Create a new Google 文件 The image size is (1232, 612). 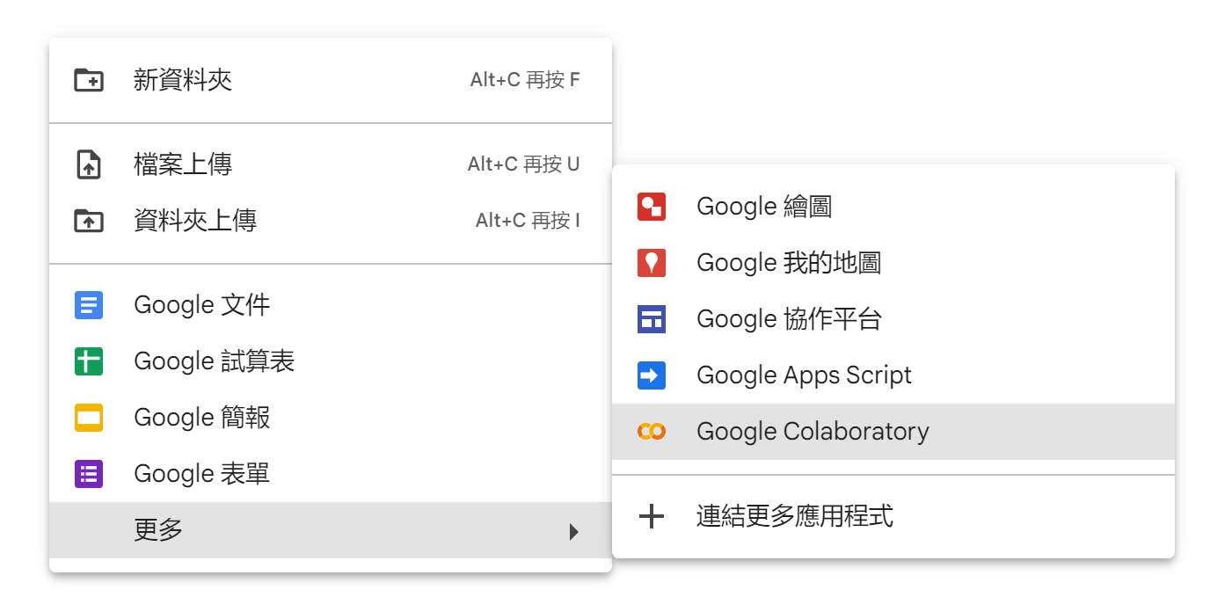pos(331,305)
